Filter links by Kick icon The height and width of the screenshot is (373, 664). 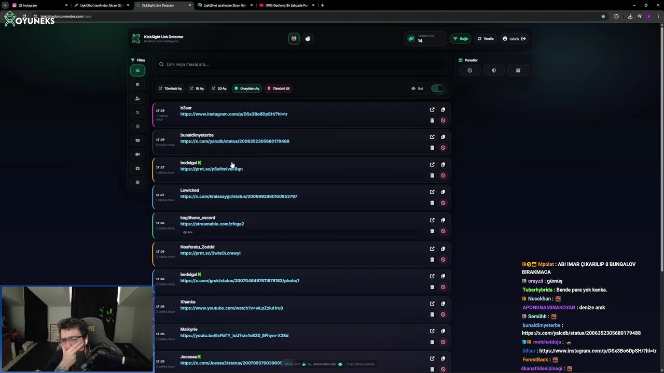pyautogui.click(x=137, y=84)
